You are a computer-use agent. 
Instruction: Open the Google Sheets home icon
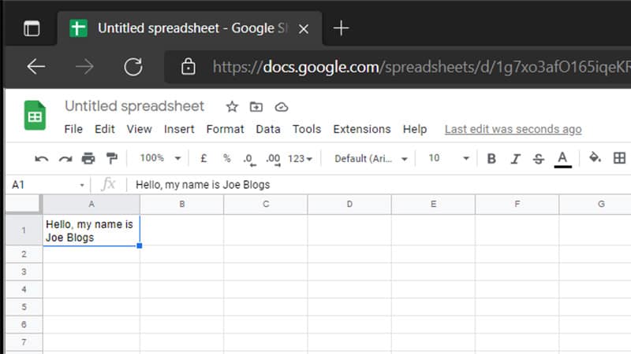[35, 116]
